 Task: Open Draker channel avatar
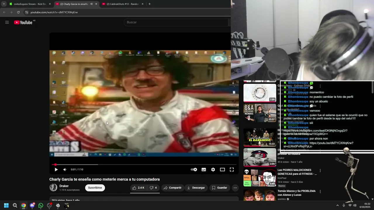(53, 188)
